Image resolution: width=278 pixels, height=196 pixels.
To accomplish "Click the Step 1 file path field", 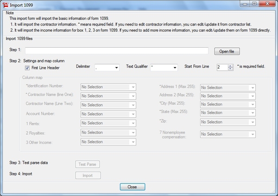I will click(x=117, y=51).
